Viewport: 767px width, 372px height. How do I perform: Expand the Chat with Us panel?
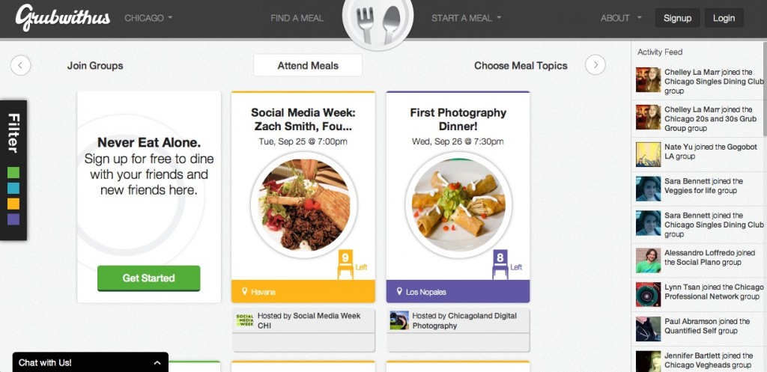point(91,363)
